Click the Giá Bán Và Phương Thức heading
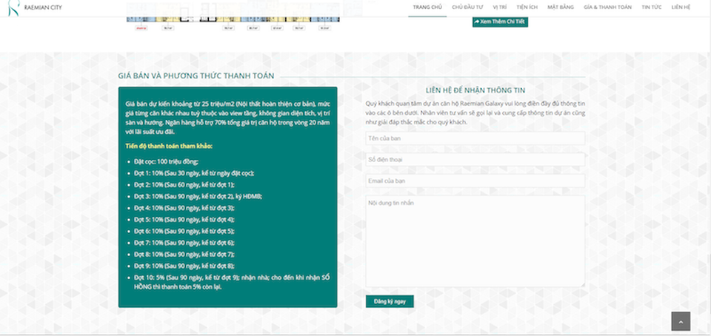Image resolution: width=711 pixels, height=336 pixels. (196, 75)
